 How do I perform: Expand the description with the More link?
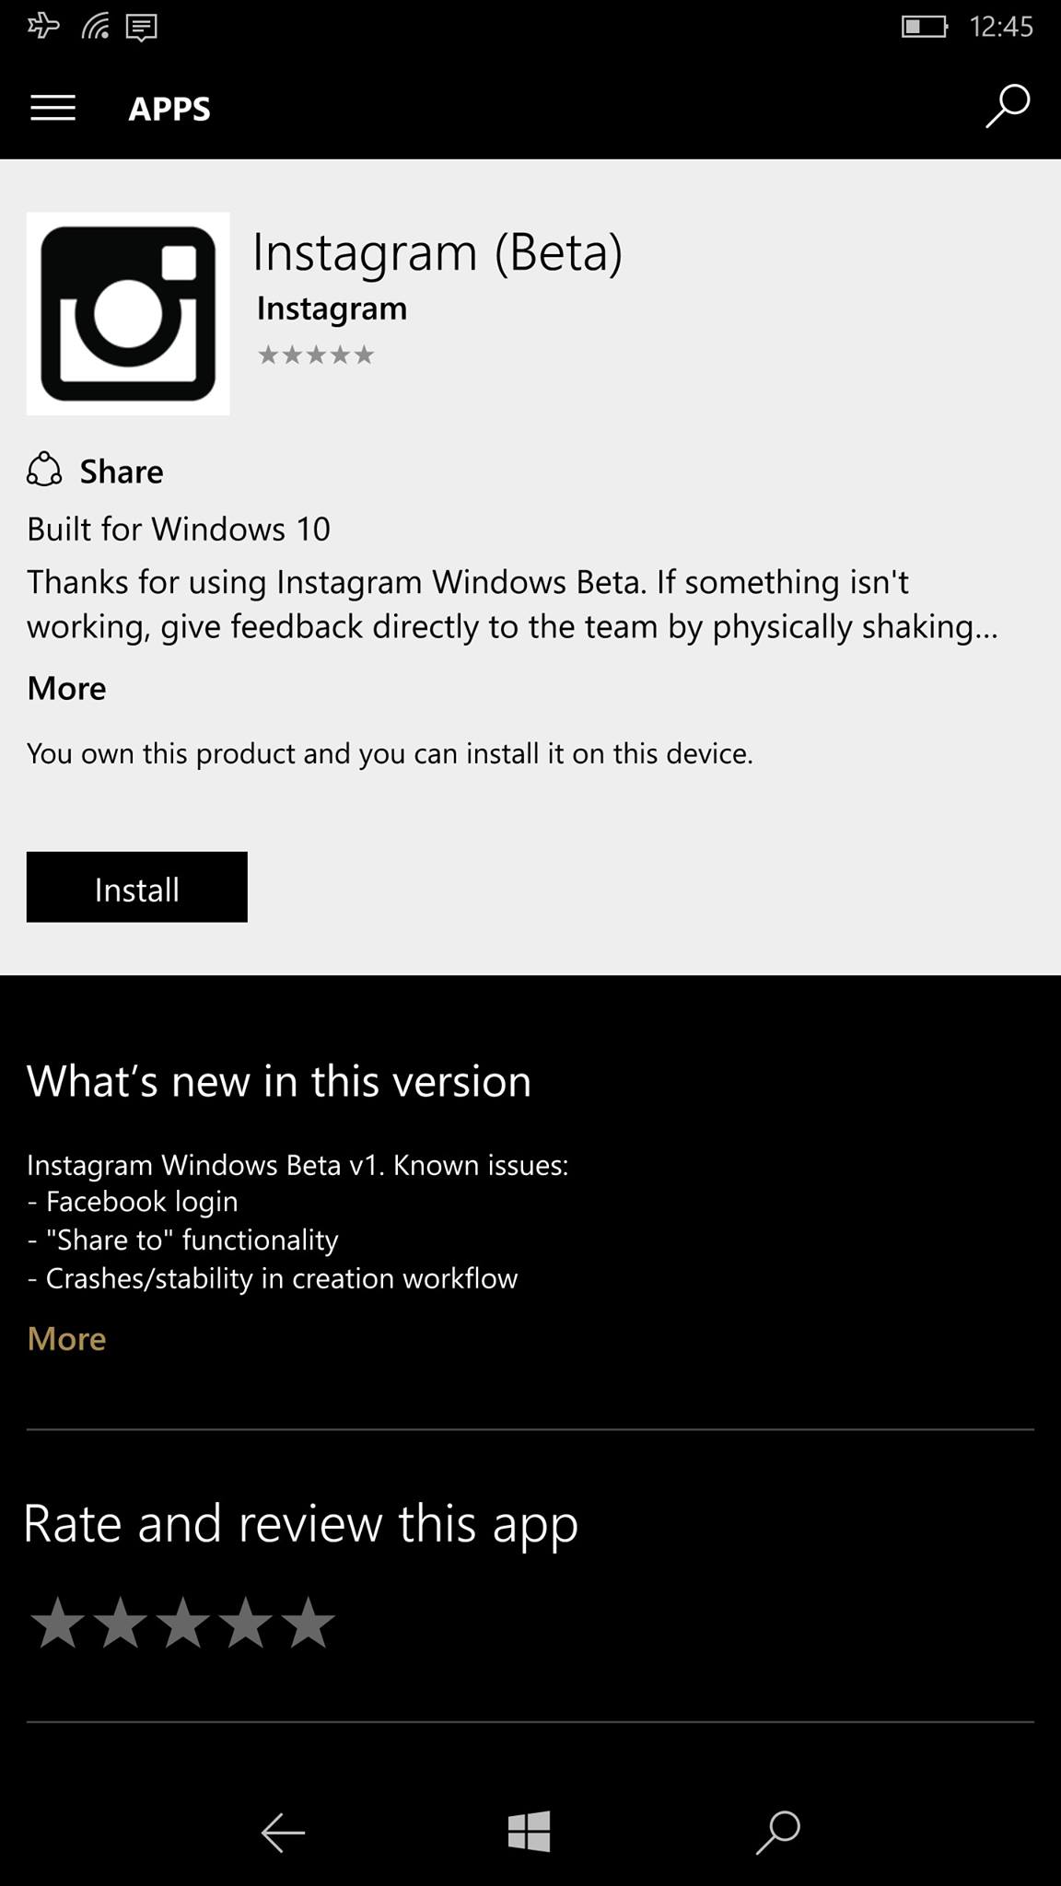click(66, 688)
